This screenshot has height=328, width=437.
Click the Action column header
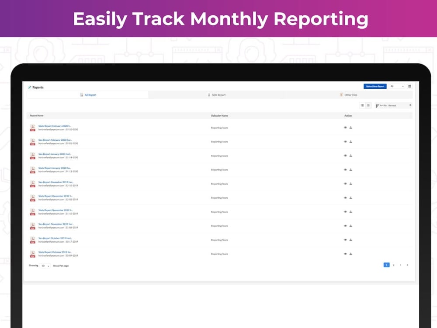(348, 115)
